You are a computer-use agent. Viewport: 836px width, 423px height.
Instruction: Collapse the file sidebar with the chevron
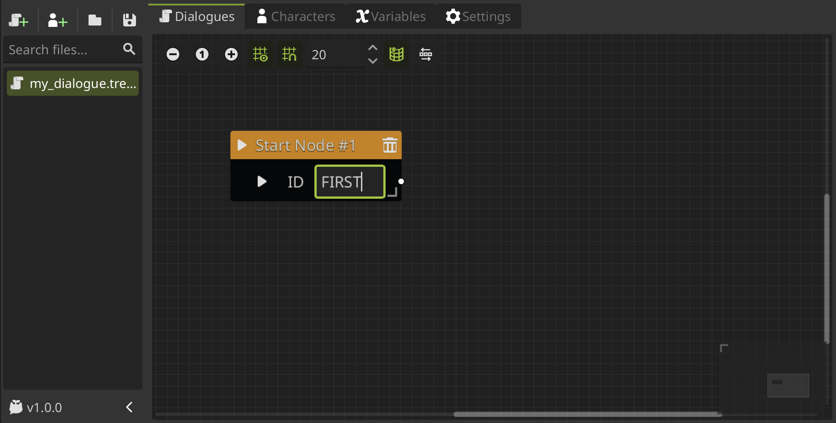click(129, 407)
